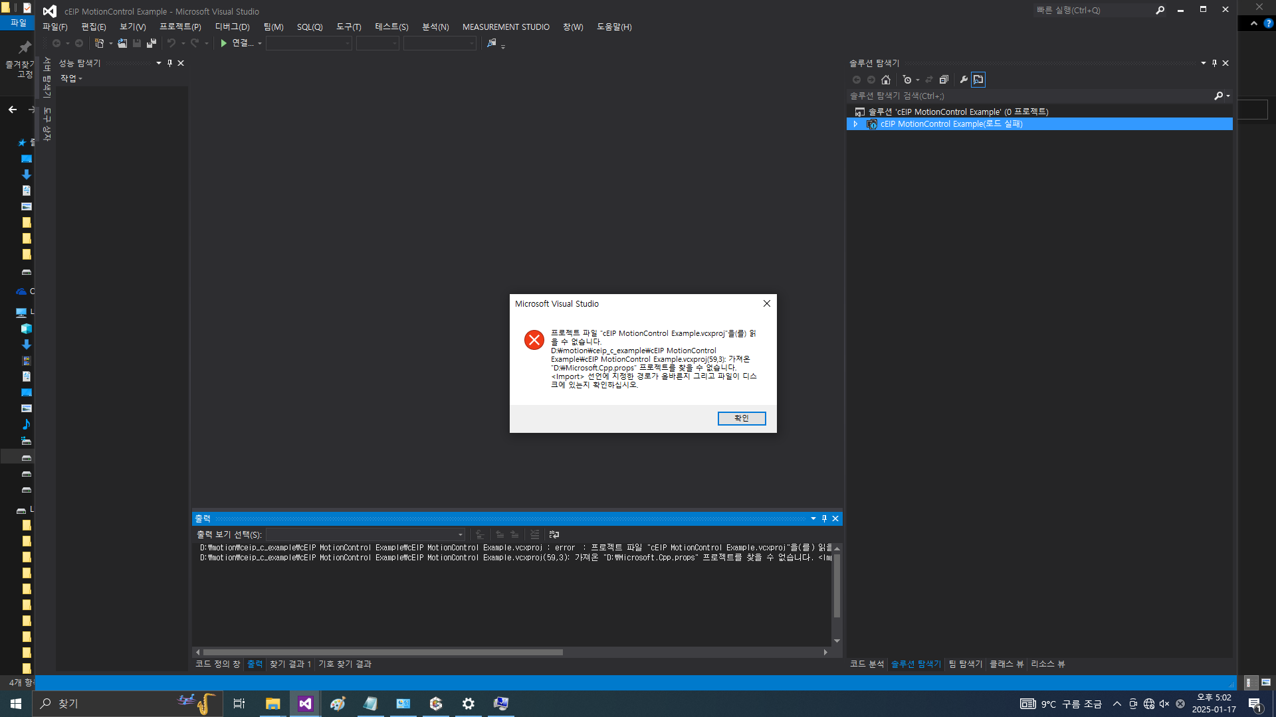Click the 출력 vertical scrollbar down arrow
This screenshot has height=717, width=1276.
pyautogui.click(x=837, y=641)
